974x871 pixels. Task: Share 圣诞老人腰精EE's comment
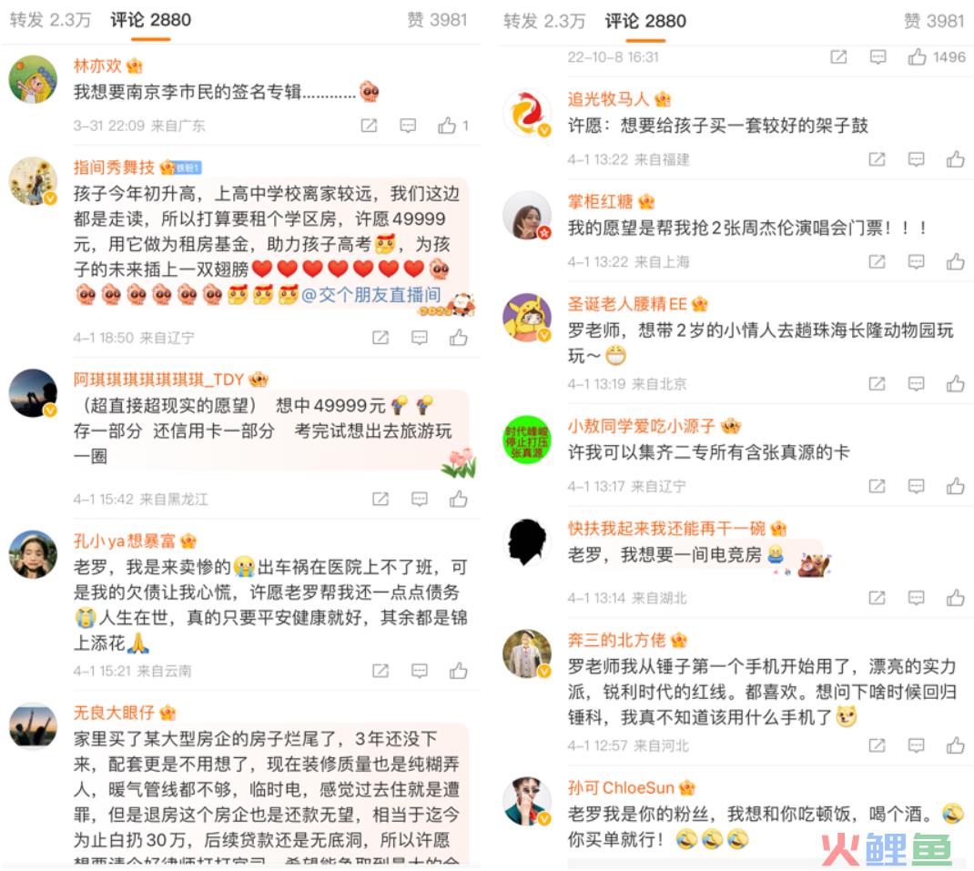click(x=878, y=384)
